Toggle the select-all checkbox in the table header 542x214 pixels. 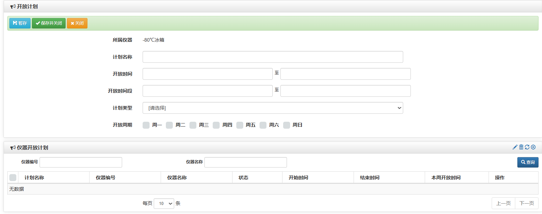coord(13,177)
